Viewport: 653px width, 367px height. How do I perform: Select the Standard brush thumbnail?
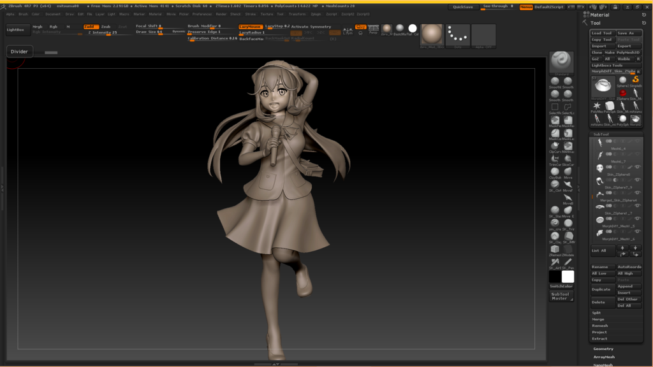[x=561, y=62]
